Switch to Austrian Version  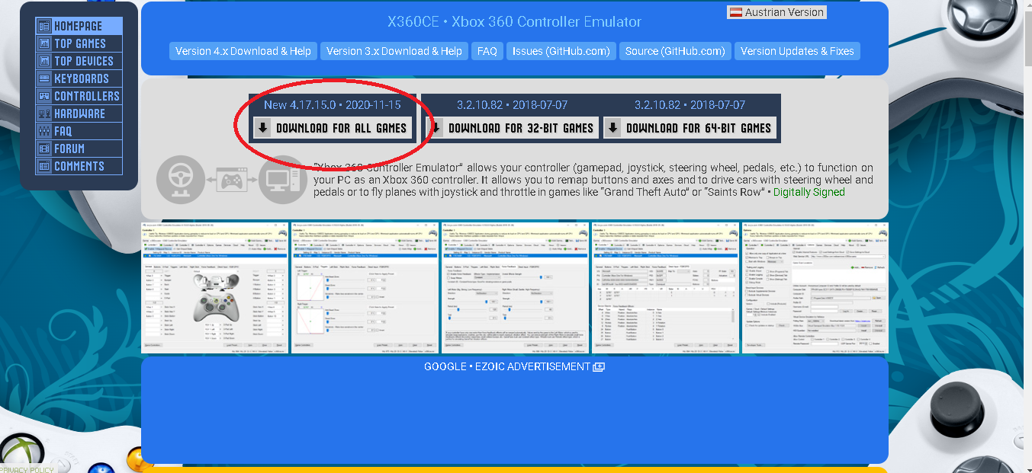click(x=776, y=12)
